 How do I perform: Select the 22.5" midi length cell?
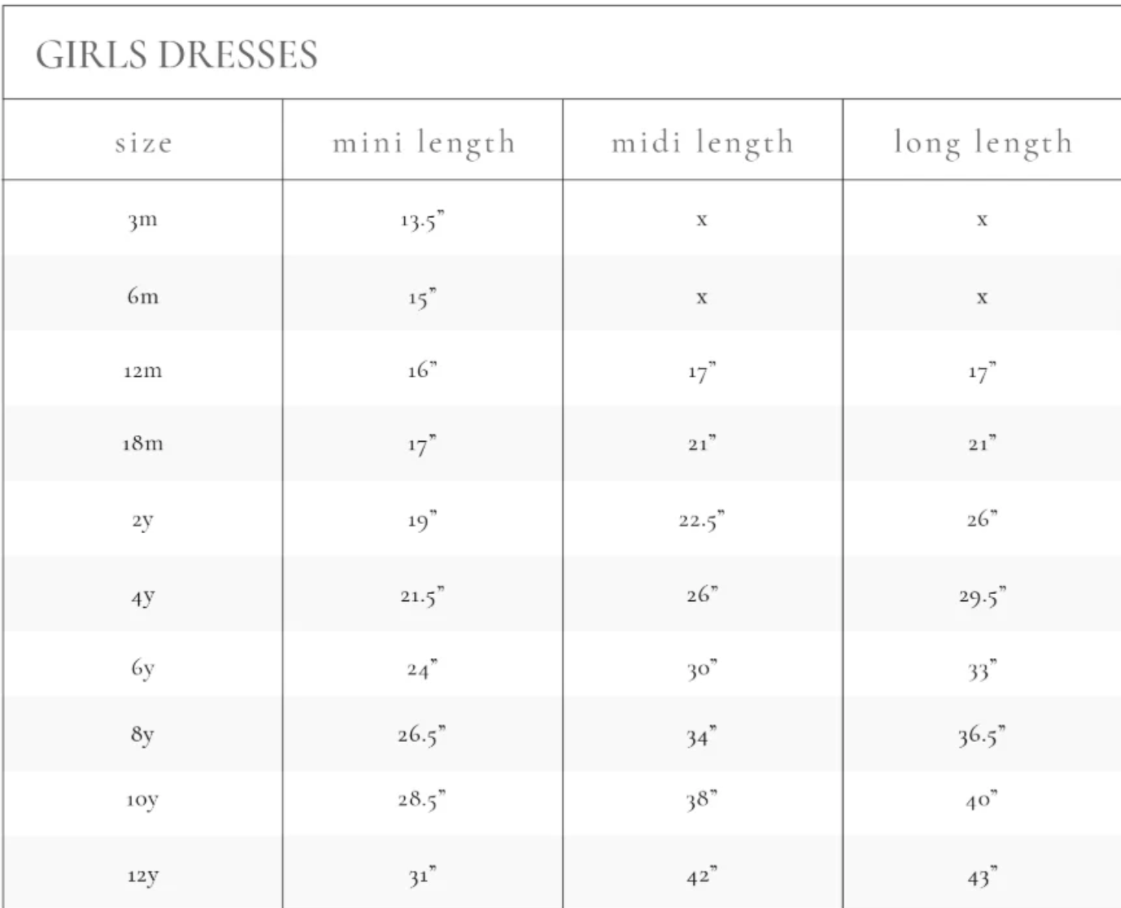pos(702,520)
